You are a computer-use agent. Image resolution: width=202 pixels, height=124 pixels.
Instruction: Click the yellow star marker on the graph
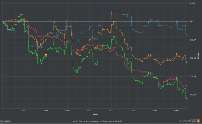[46, 55]
